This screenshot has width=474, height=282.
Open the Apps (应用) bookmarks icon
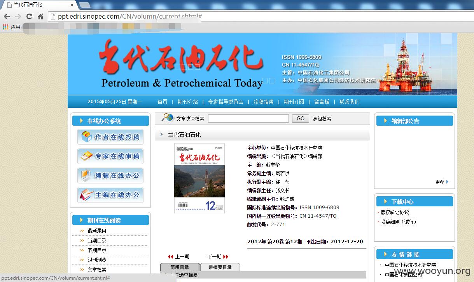[x=5, y=27]
